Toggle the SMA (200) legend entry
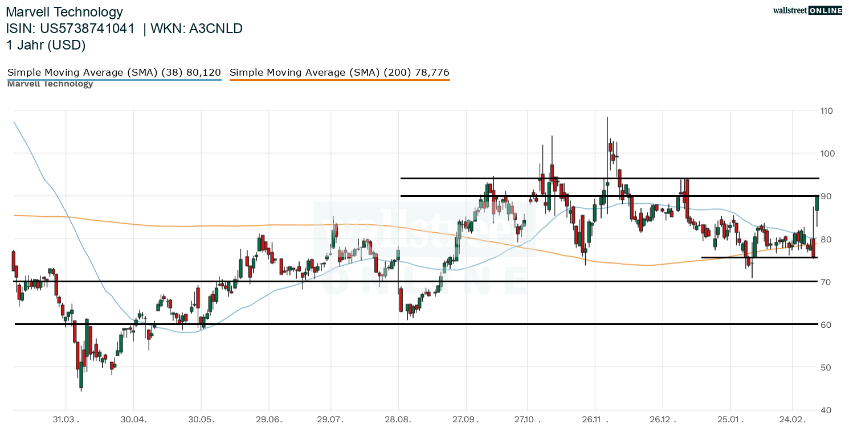Viewport: 849px width, 424px height. pos(340,72)
